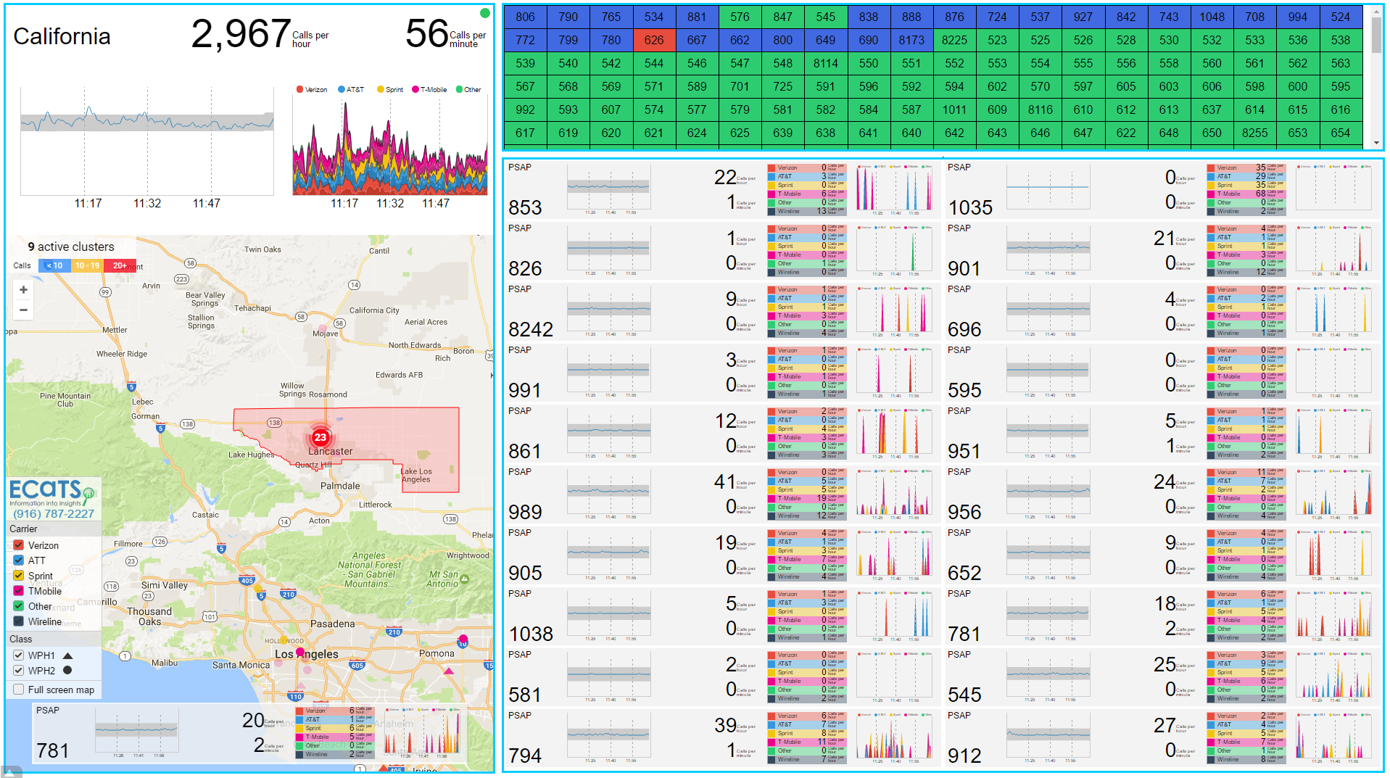Uncheck the WPH2 class filter

point(18,670)
